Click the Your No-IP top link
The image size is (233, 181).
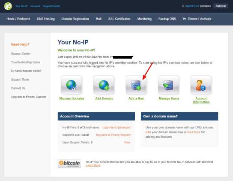point(21,6)
